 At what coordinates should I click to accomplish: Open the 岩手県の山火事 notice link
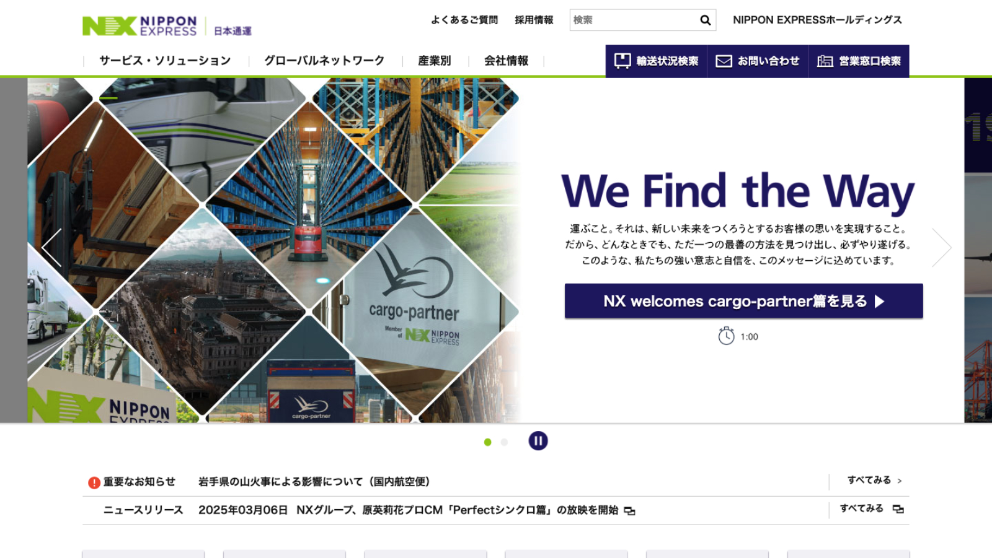(314, 482)
